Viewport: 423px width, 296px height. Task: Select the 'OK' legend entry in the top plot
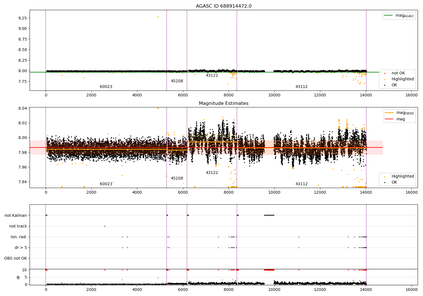tap(394, 85)
